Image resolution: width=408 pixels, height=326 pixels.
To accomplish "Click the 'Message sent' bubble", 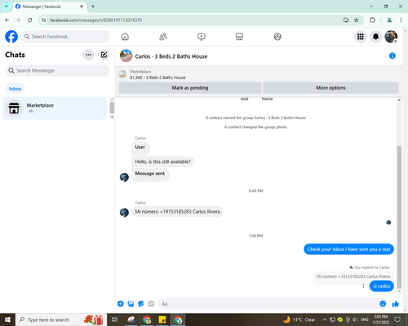I will [x=150, y=174].
